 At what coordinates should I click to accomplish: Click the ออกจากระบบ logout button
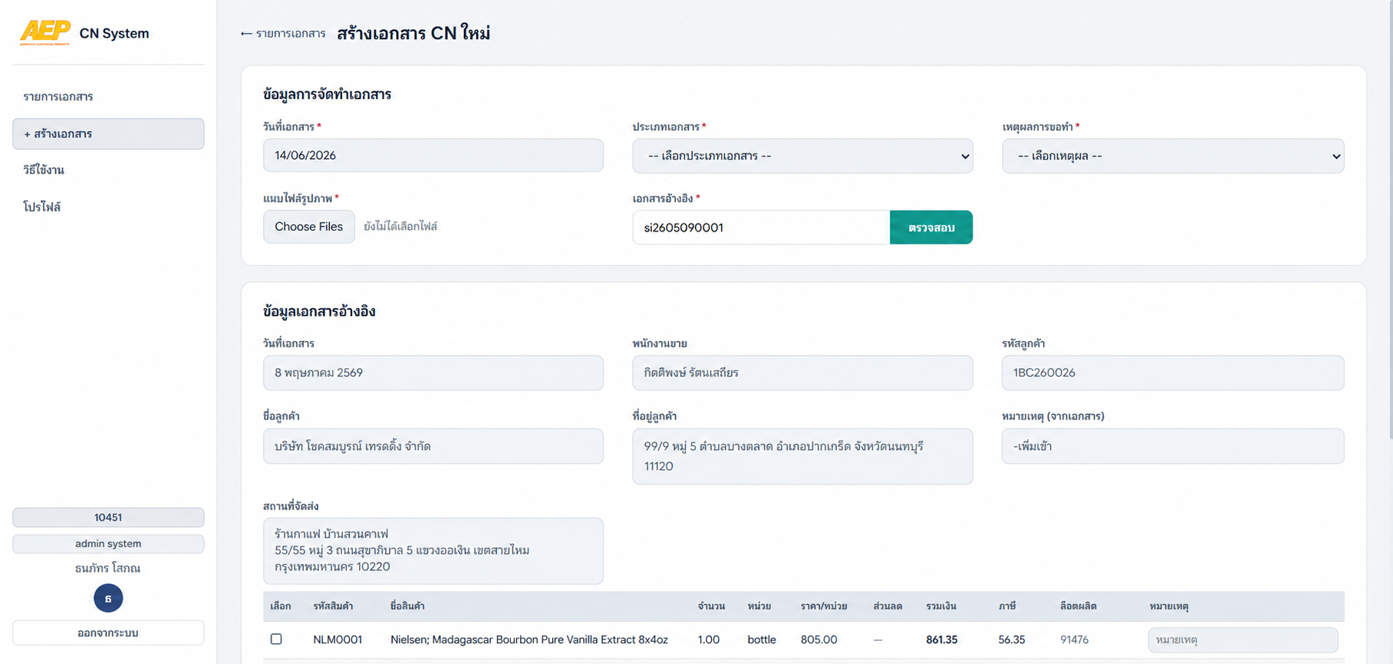click(108, 633)
